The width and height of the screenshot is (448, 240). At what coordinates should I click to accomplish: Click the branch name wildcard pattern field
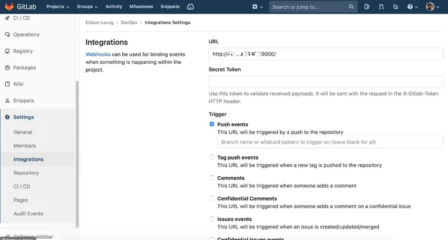click(x=330, y=142)
